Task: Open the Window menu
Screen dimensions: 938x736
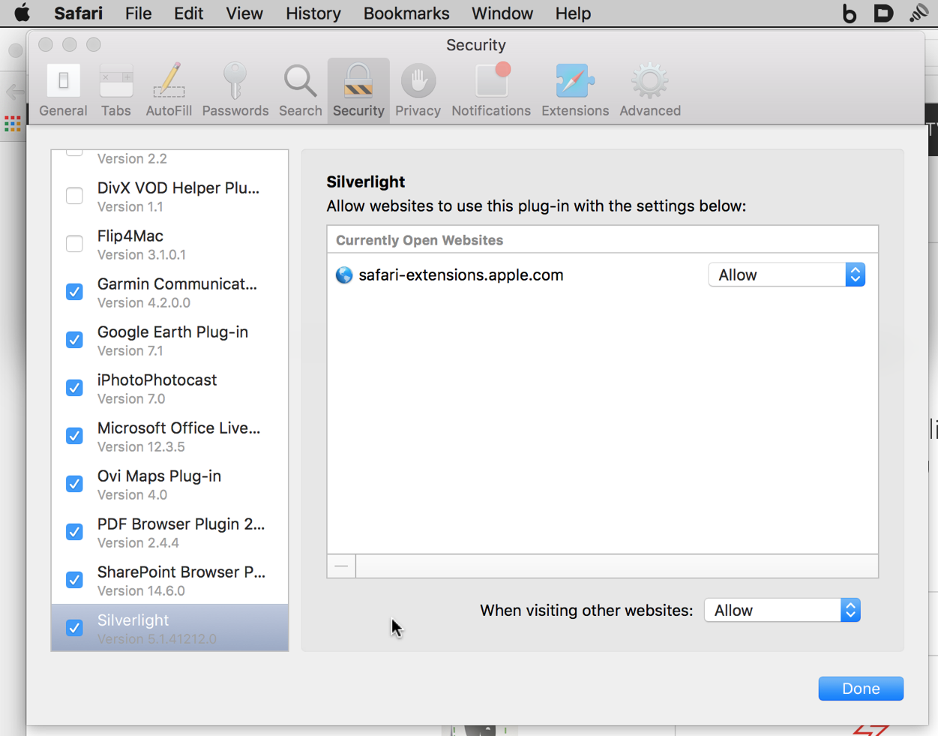Action: point(502,14)
